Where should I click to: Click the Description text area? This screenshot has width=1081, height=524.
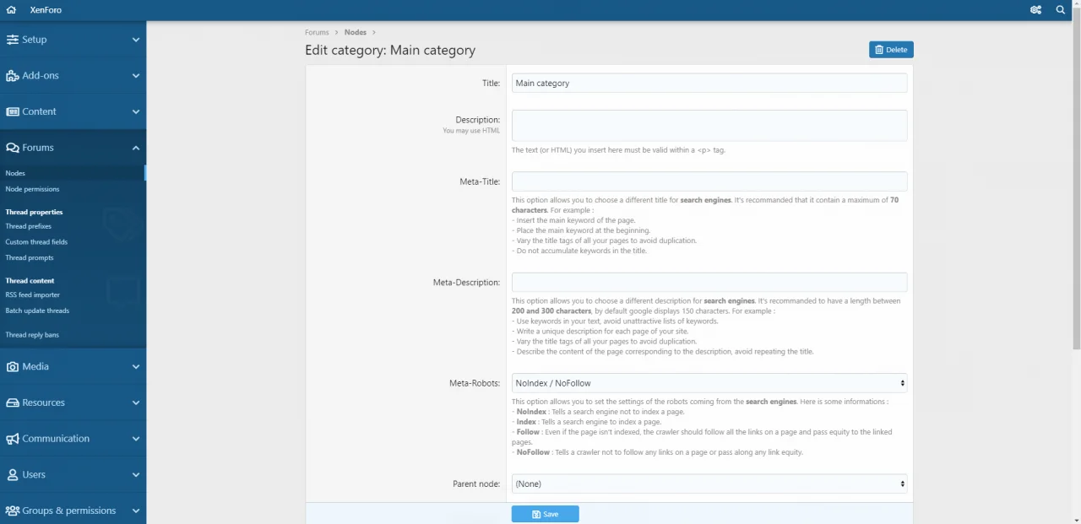coord(709,125)
